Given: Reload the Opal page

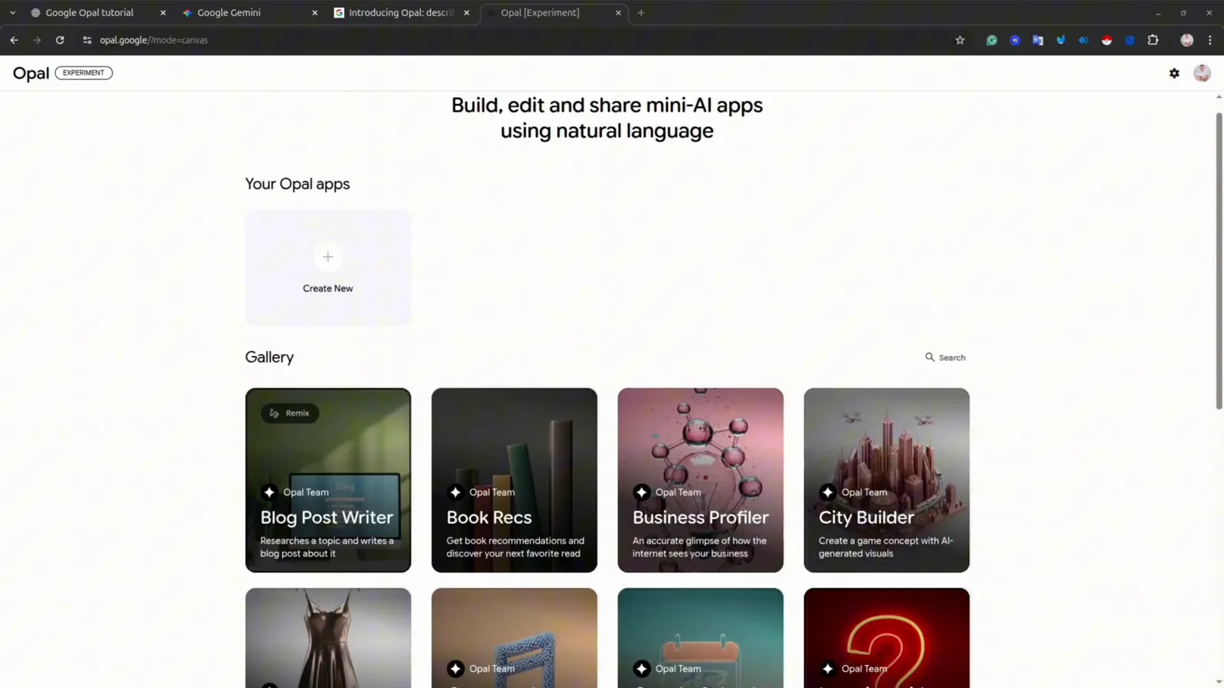Looking at the screenshot, I should [x=60, y=41].
